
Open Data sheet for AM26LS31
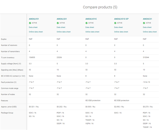[61, 27]
